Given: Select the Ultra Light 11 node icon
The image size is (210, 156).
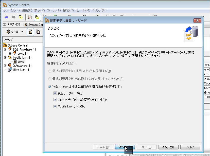Looking at the screenshot, I should pos(10,70).
